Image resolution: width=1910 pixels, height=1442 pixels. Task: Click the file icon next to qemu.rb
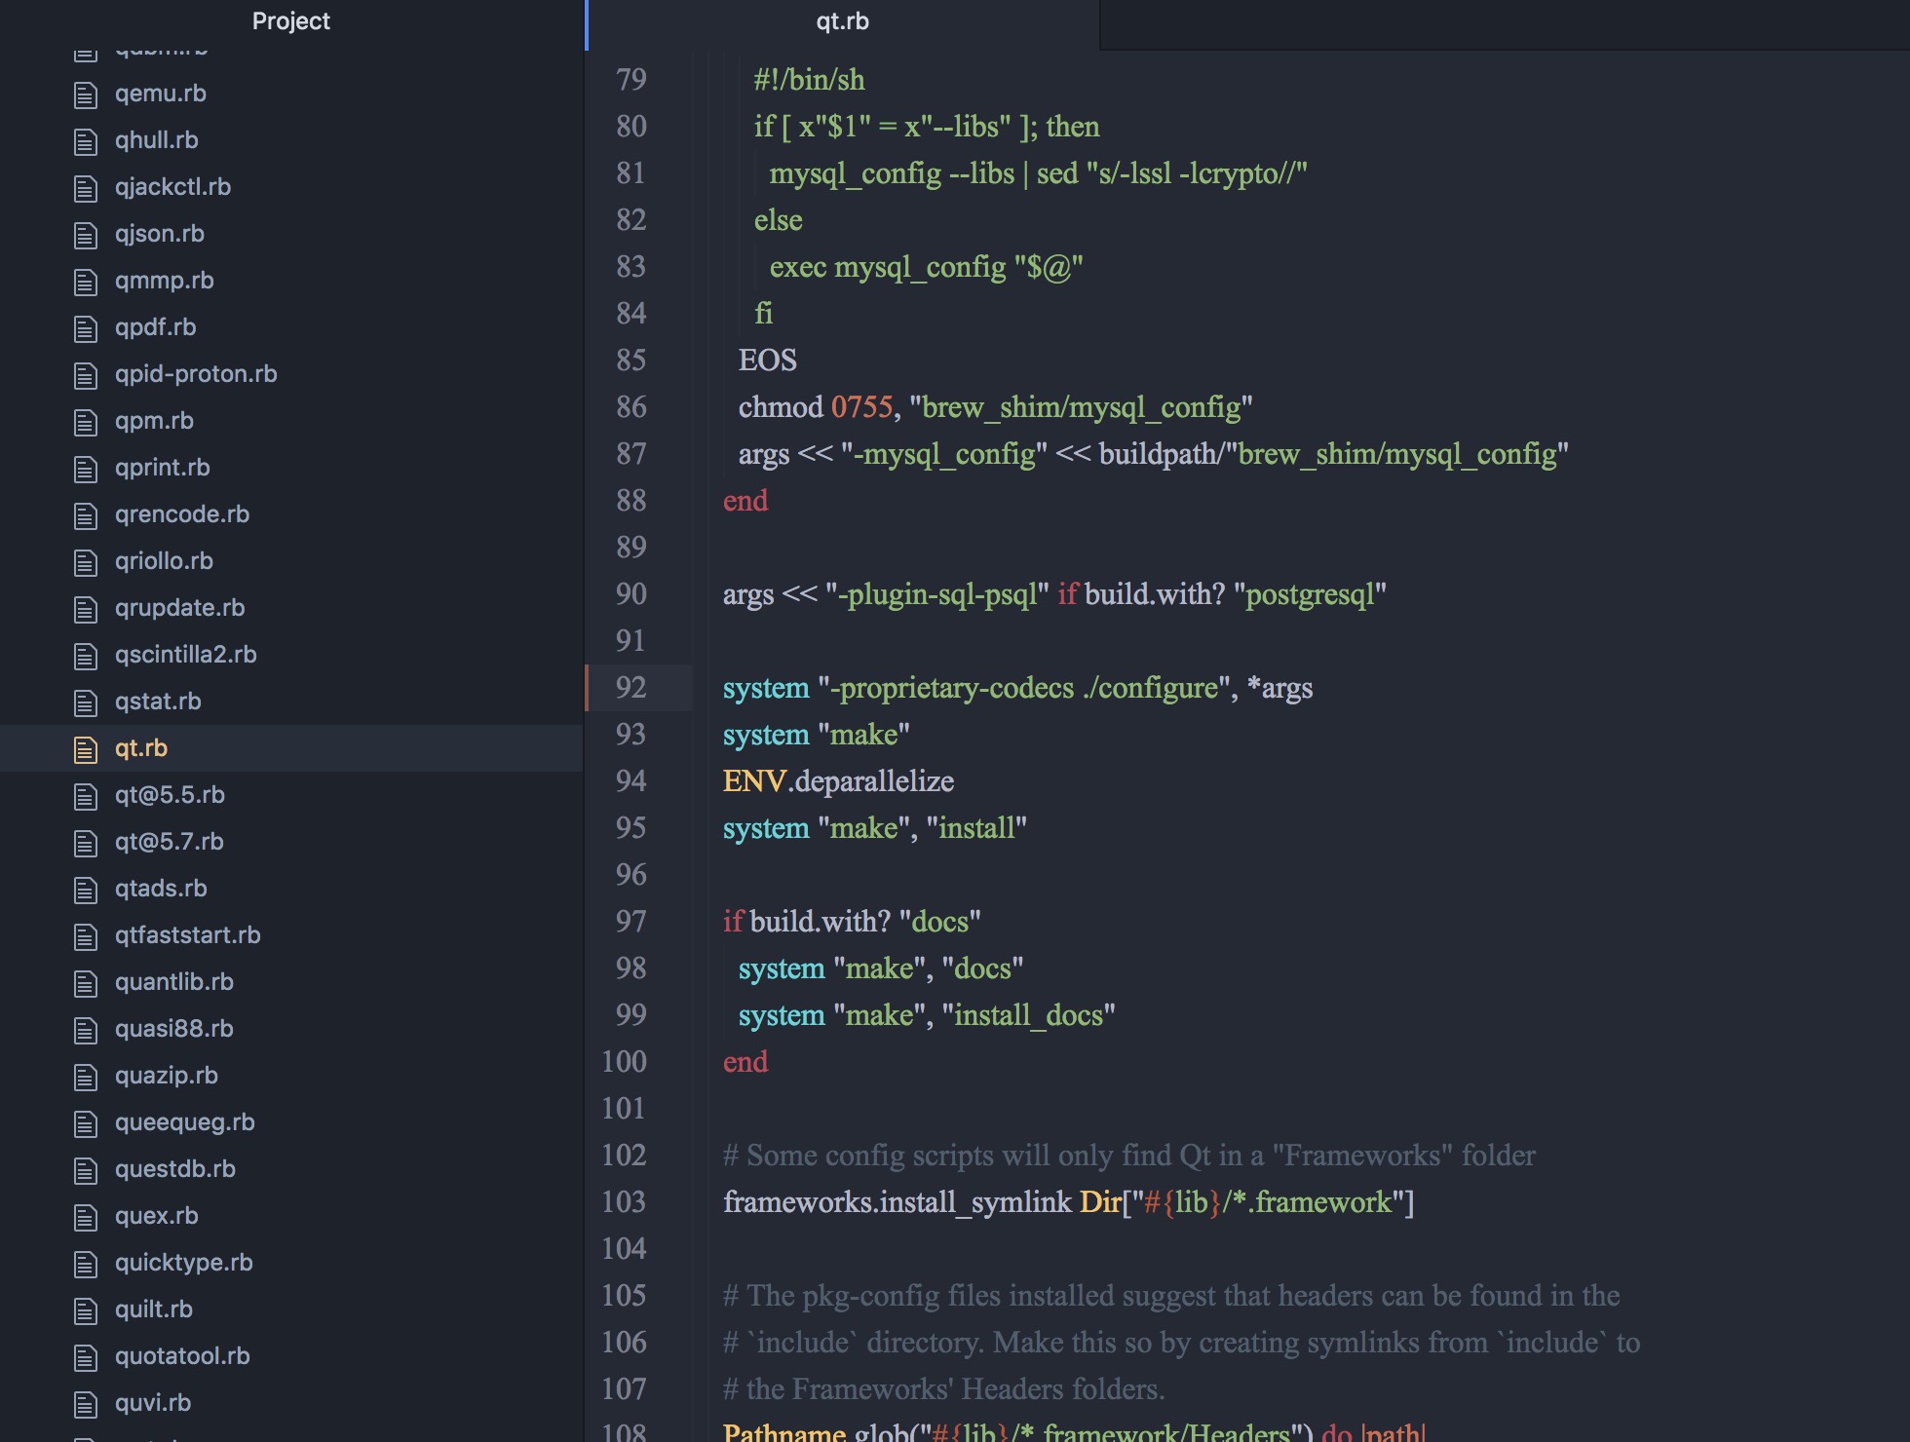tap(85, 94)
